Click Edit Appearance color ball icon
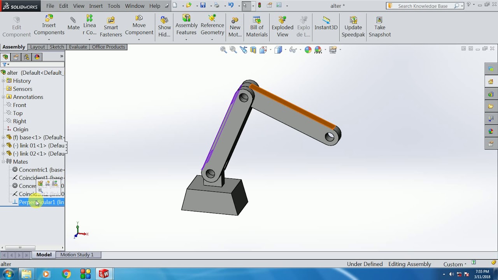The width and height of the screenshot is (498, 280). 308,49
